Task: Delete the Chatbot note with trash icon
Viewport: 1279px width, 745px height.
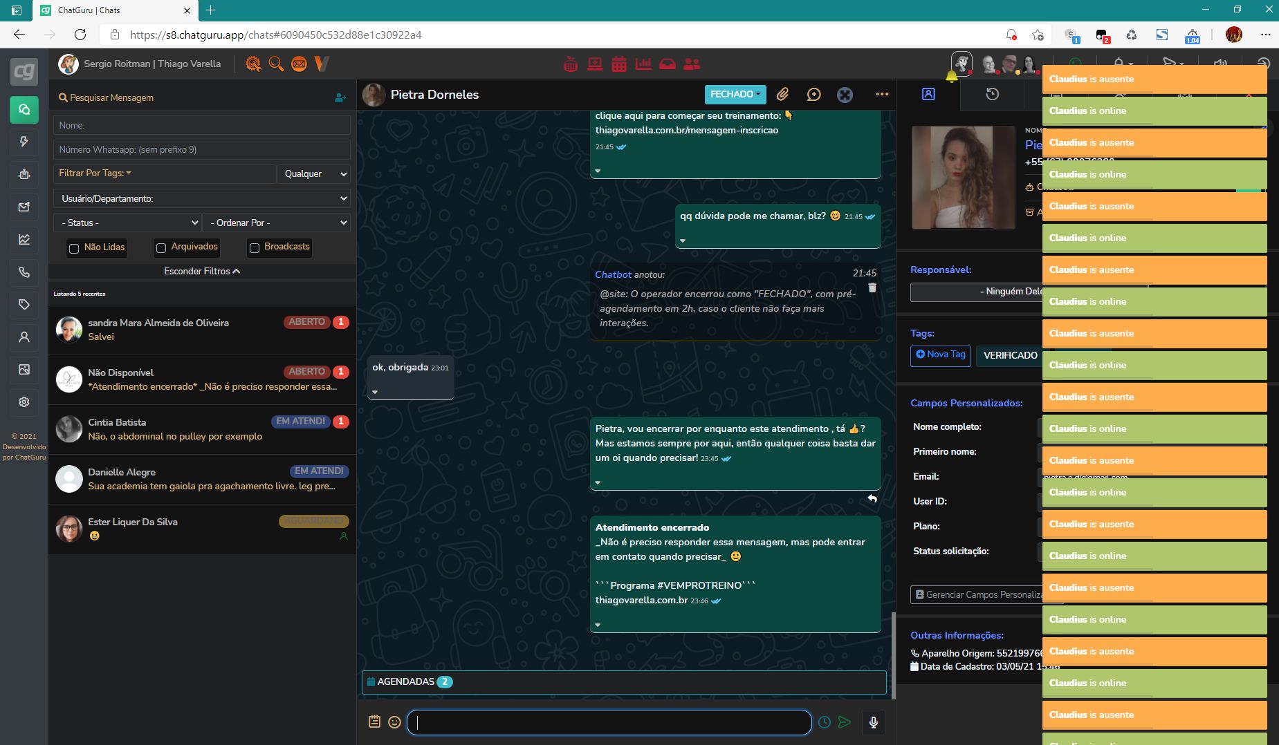Action: pos(872,287)
